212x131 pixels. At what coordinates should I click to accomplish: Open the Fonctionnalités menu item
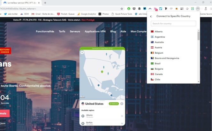pyautogui.click(x=45, y=31)
